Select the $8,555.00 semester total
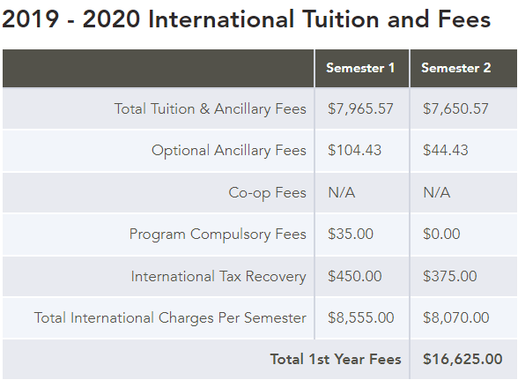The width and height of the screenshot is (518, 380). tap(361, 317)
